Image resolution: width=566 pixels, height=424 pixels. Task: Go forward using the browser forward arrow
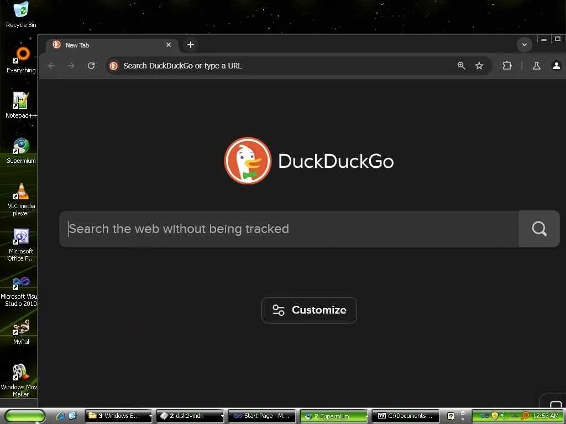(71, 66)
